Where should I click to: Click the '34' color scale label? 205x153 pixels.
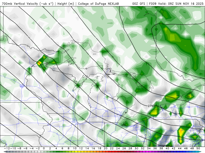[x=149, y=148]
